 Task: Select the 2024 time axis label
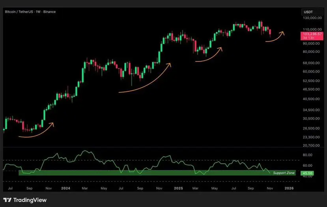click(65, 188)
